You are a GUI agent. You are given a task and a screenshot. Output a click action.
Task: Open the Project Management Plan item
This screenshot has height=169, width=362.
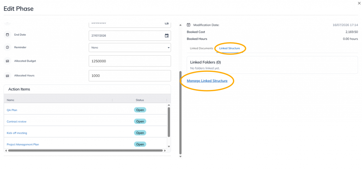coord(23,144)
